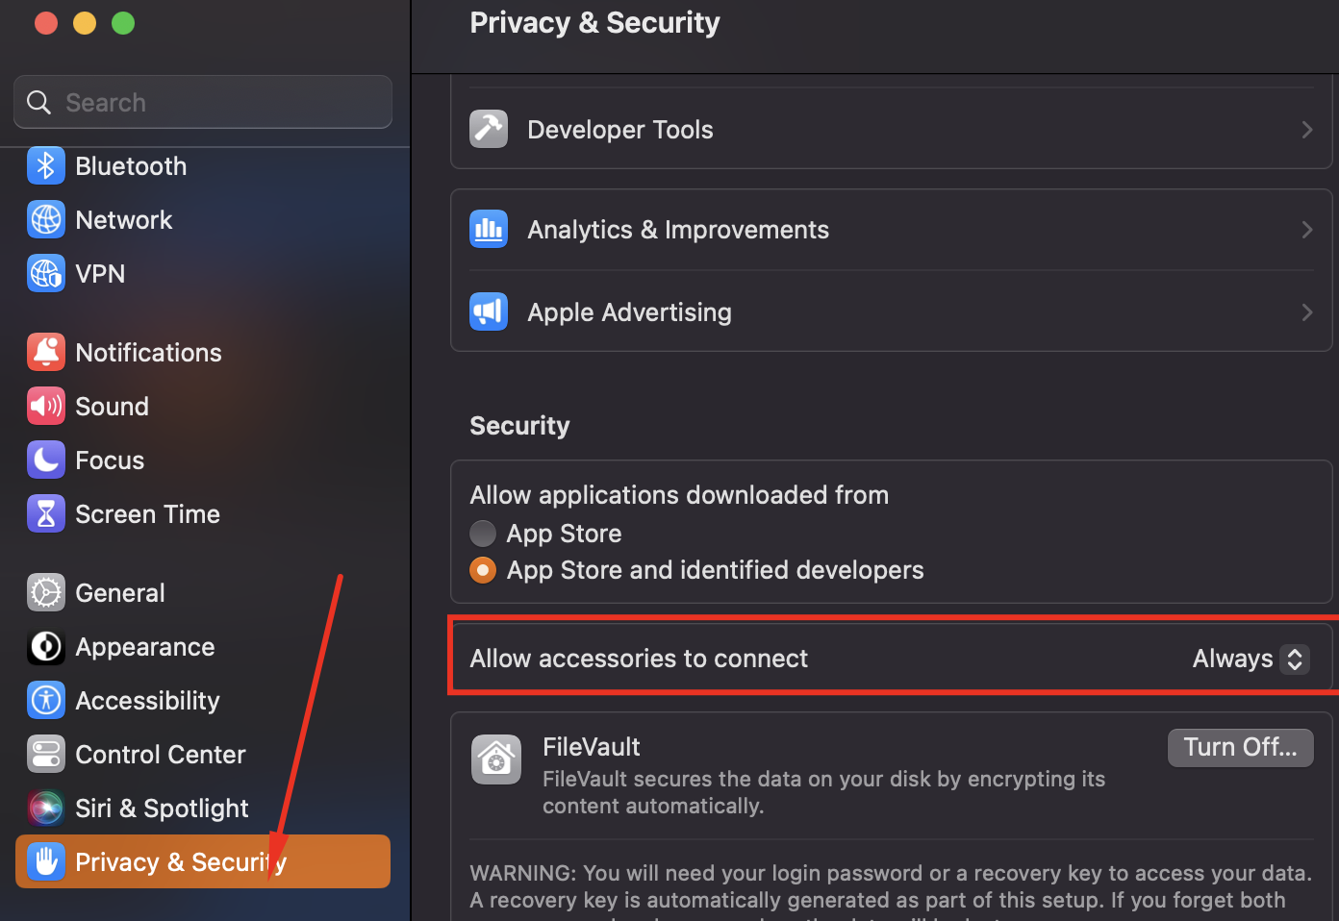Open the Appearance settings pane
The height and width of the screenshot is (921, 1339).
click(x=144, y=647)
